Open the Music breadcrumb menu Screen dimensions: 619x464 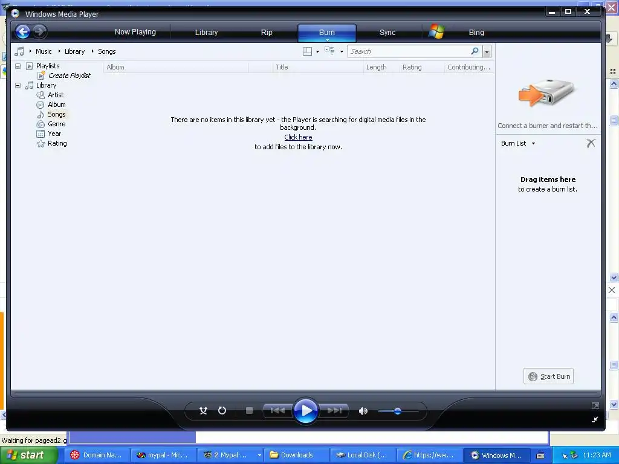coord(44,51)
